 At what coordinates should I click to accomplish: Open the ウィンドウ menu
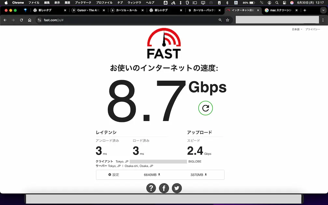tap(134, 3)
